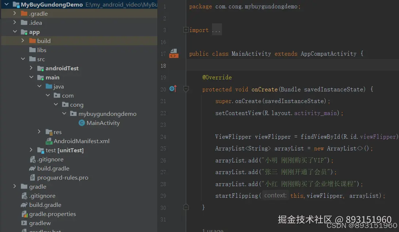This screenshot has width=399, height=232.
Task: Collapse the MyBuyGundongDemo project root chevron
Action: [x=7, y=4]
